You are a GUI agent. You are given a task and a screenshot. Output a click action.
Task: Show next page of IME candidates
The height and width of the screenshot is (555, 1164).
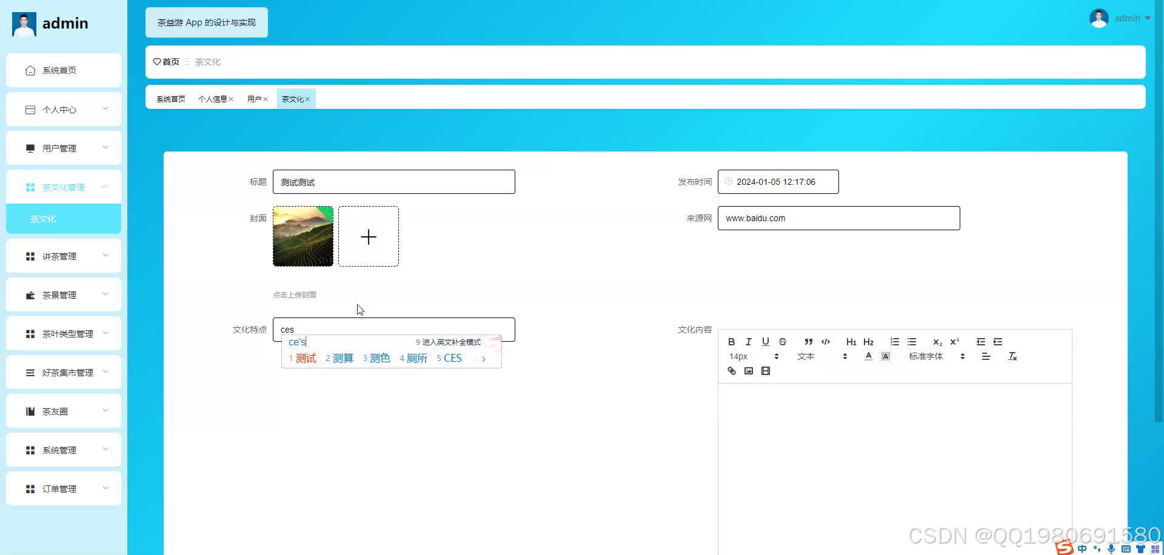coord(484,359)
